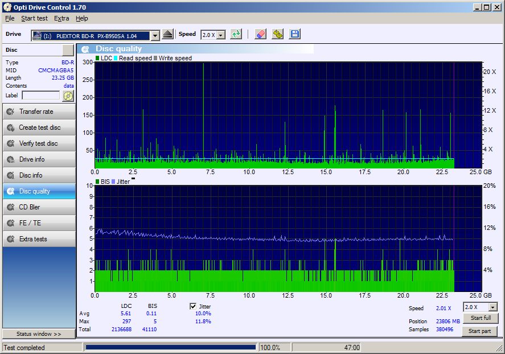Open the Extra menu
The height and width of the screenshot is (354, 505).
tap(61, 18)
